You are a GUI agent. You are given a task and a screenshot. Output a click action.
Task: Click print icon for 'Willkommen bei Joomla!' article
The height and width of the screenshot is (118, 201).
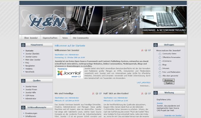pos(146,50)
